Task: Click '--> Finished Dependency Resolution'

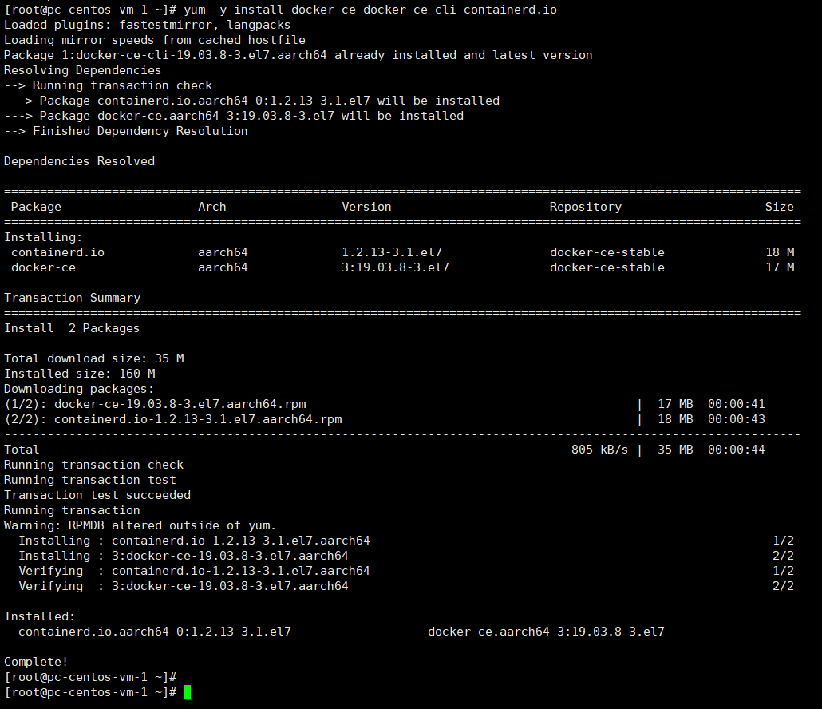Action: [x=126, y=131]
